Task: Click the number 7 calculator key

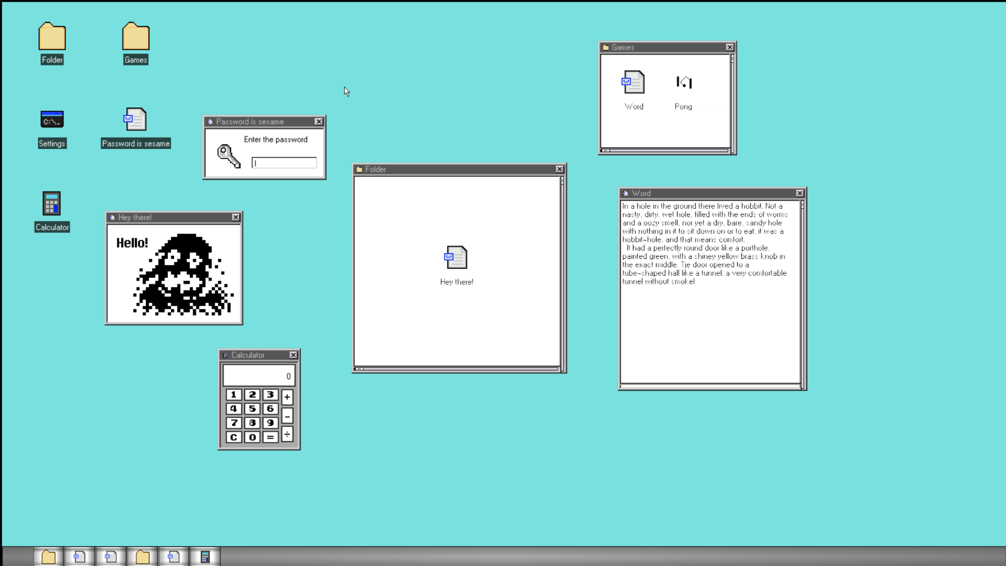Action: point(234,423)
